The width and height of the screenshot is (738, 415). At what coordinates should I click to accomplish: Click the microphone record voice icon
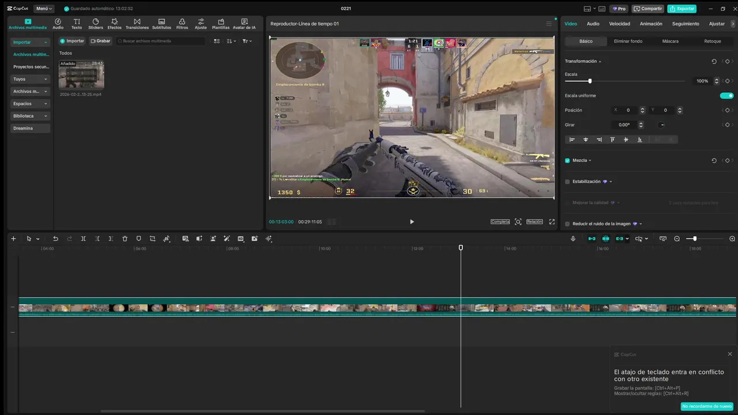[573, 239]
